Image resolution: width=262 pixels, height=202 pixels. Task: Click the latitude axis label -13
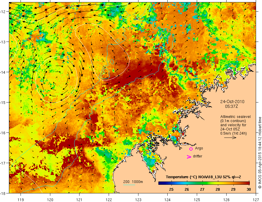click(3, 42)
